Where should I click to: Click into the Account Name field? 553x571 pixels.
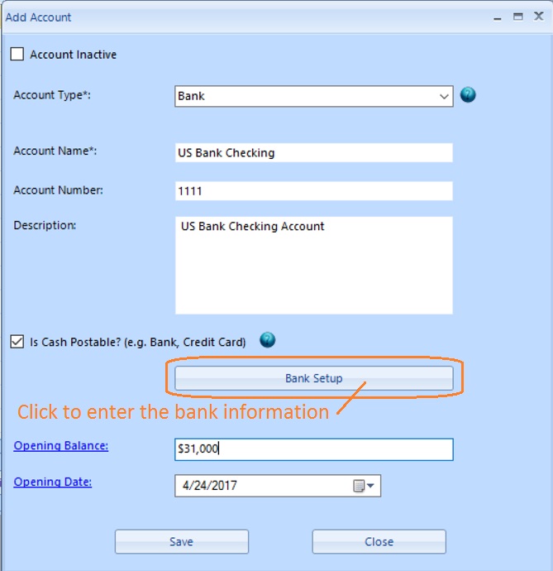(314, 153)
